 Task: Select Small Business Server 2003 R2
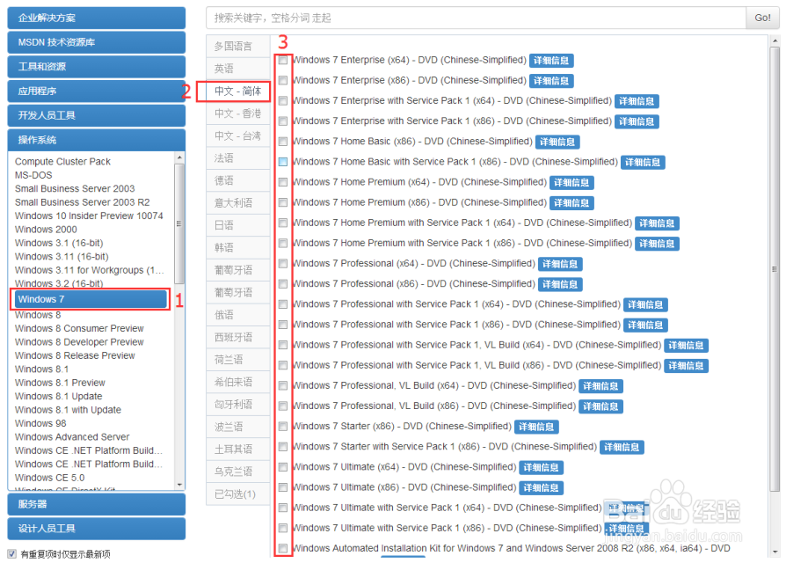(x=83, y=202)
